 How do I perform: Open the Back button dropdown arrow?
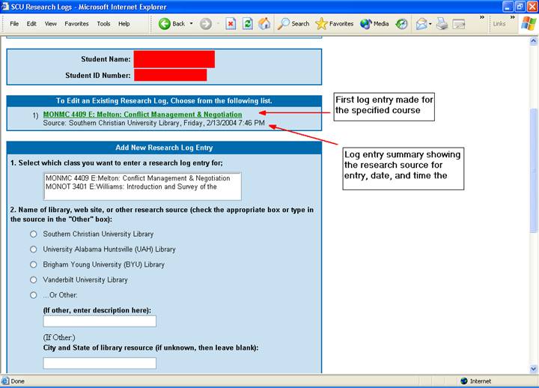coord(191,23)
